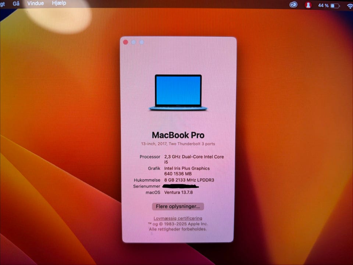Open the Lovmæssig certificering link
The height and width of the screenshot is (265, 353).
click(178, 218)
